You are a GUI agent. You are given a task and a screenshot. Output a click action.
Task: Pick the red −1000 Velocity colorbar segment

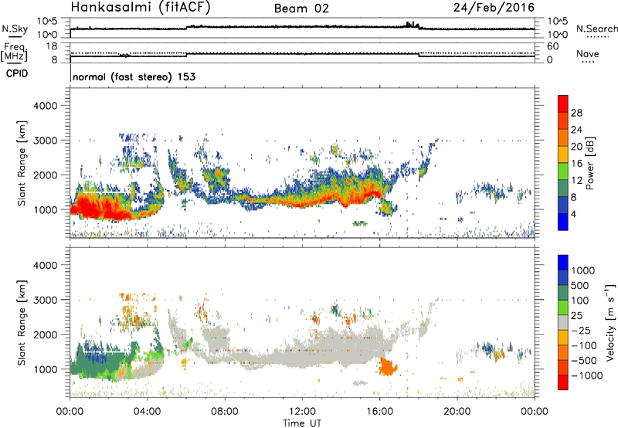pyautogui.click(x=563, y=382)
